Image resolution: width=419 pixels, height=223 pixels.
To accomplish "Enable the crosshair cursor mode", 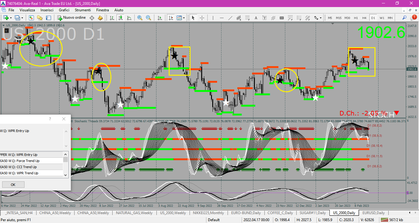I will coord(202,18).
